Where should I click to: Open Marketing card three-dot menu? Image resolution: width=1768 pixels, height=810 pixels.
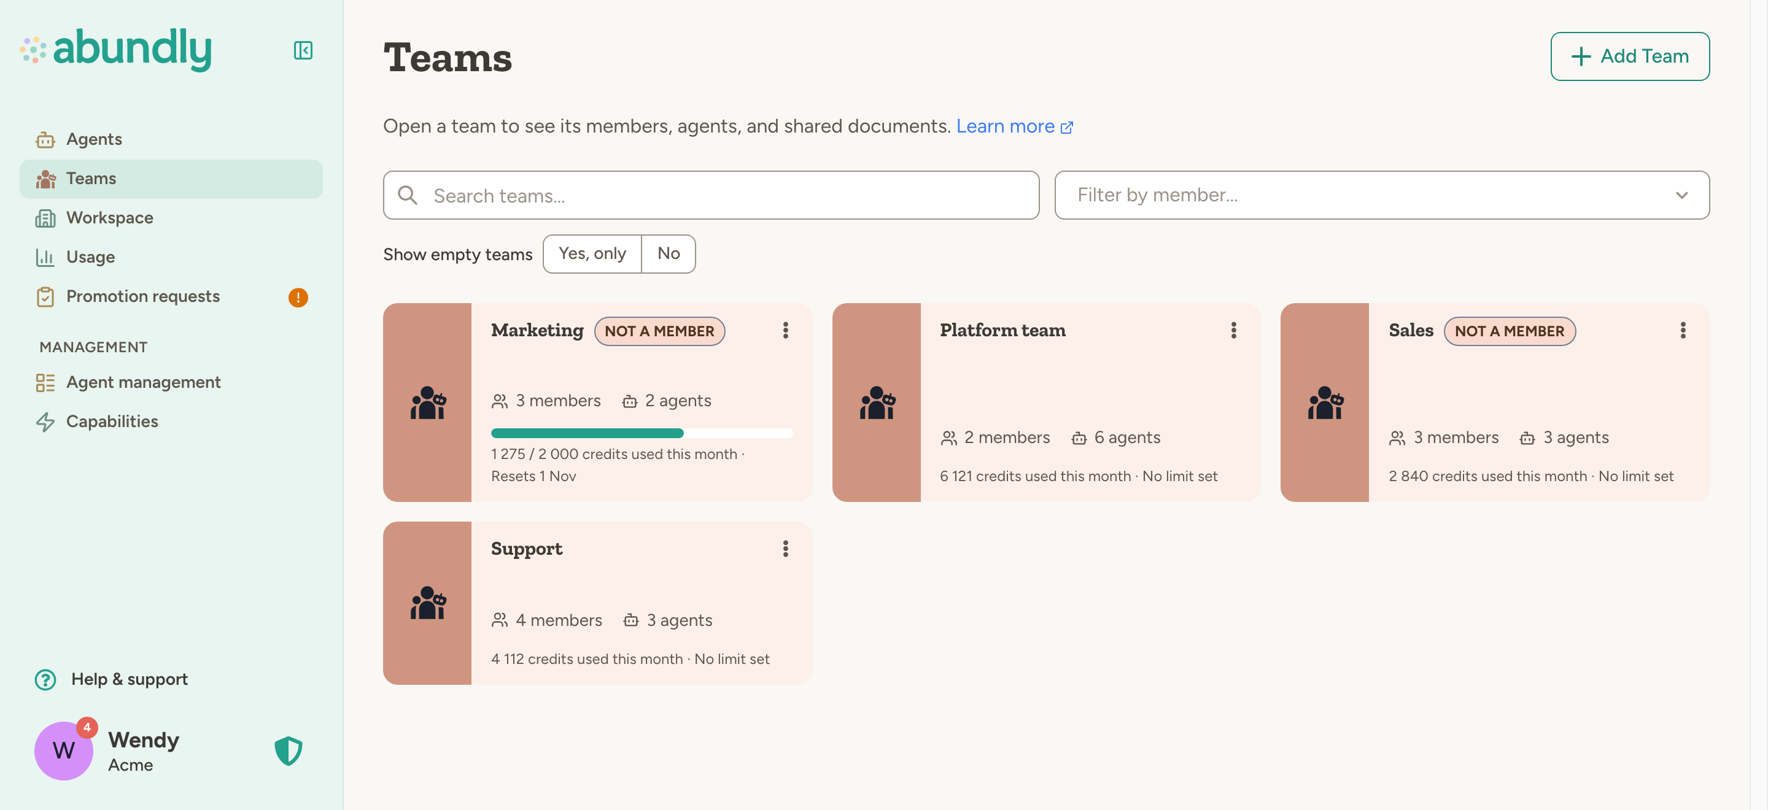coord(785,331)
